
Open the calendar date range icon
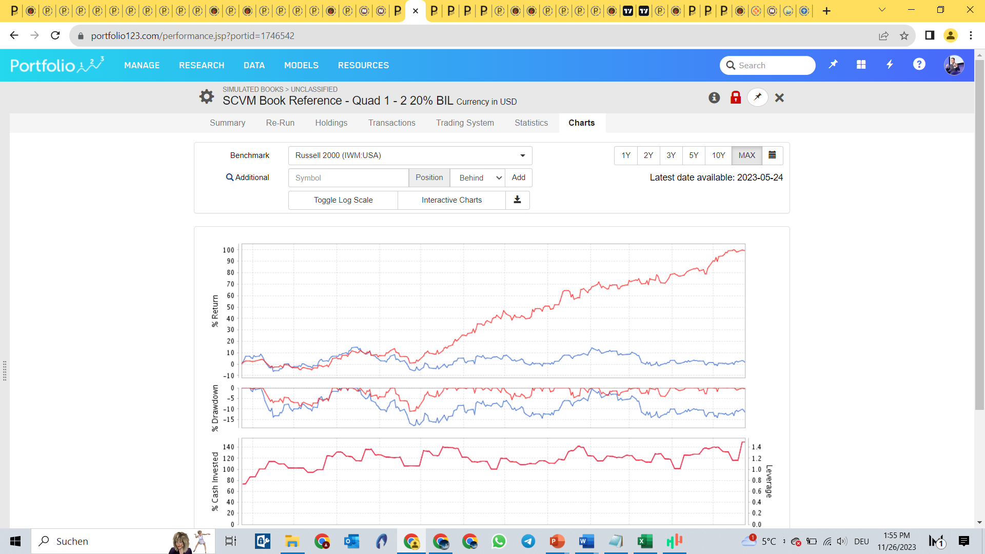pyautogui.click(x=772, y=155)
